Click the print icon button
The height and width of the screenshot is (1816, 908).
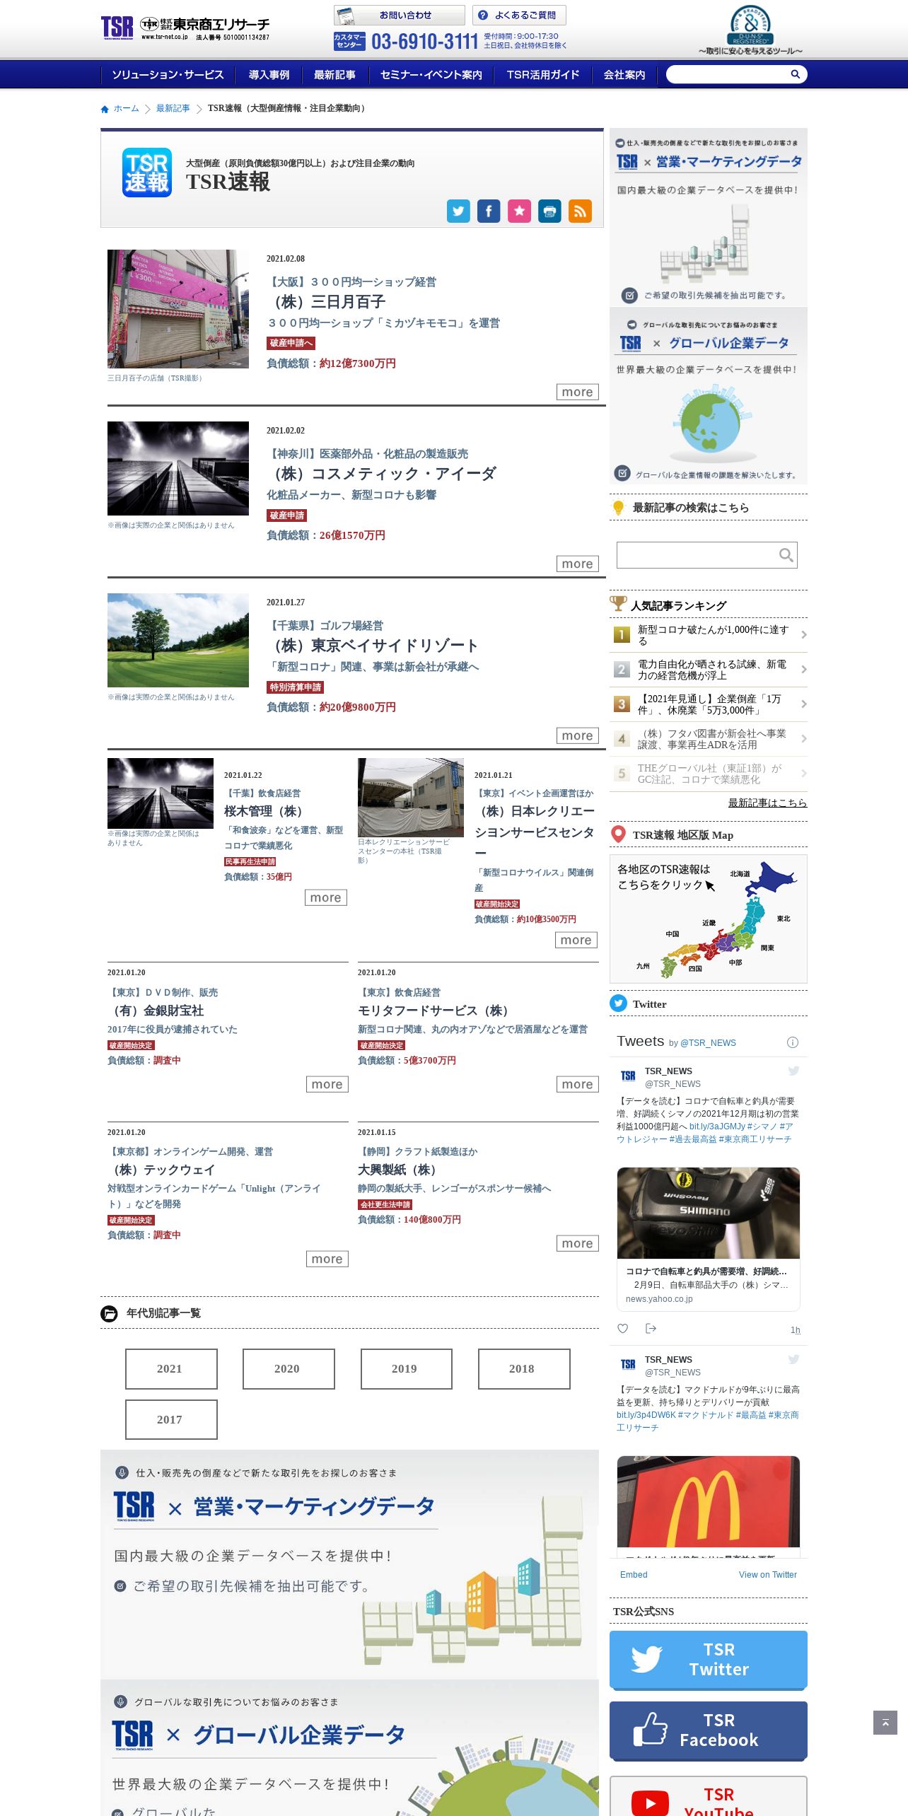[x=549, y=211]
